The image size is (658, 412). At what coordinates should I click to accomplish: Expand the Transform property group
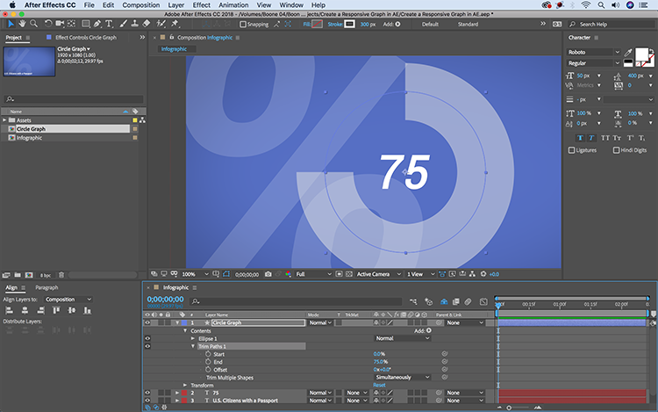[x=186, y=385]
